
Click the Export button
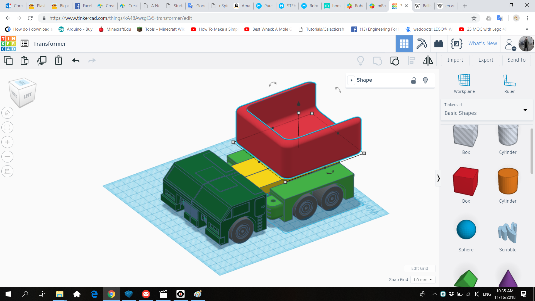coord(485,60)
